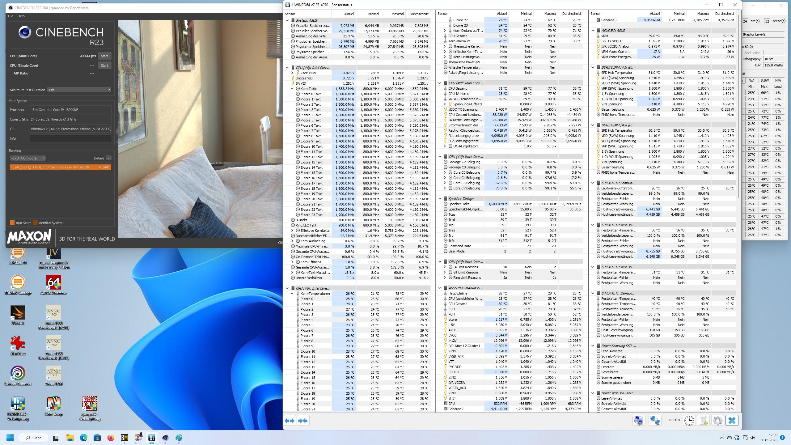This screenshot has width=791, height=445.
Task: Open the CPU (Multi Core) ranking dropdown
Action: (x=28, y=158)
